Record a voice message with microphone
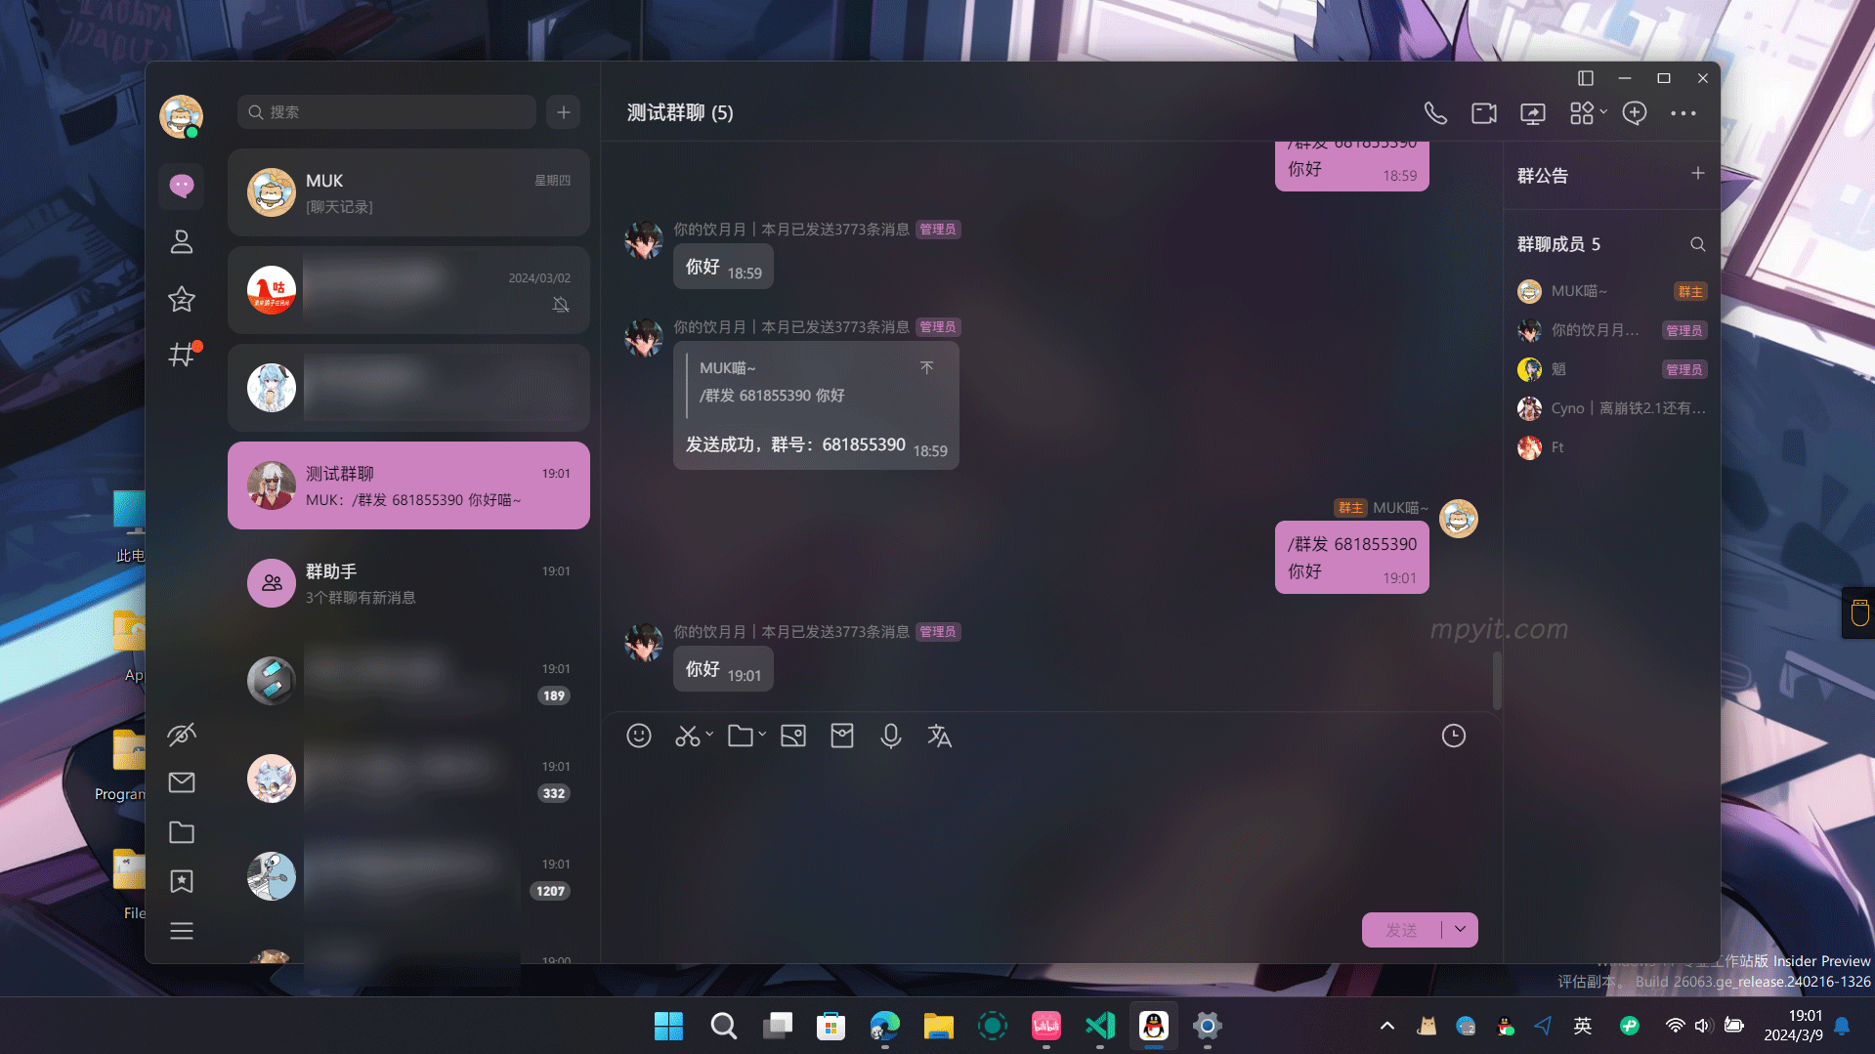The height and width of the screenshot is (1054, 1875). (891, 736)
